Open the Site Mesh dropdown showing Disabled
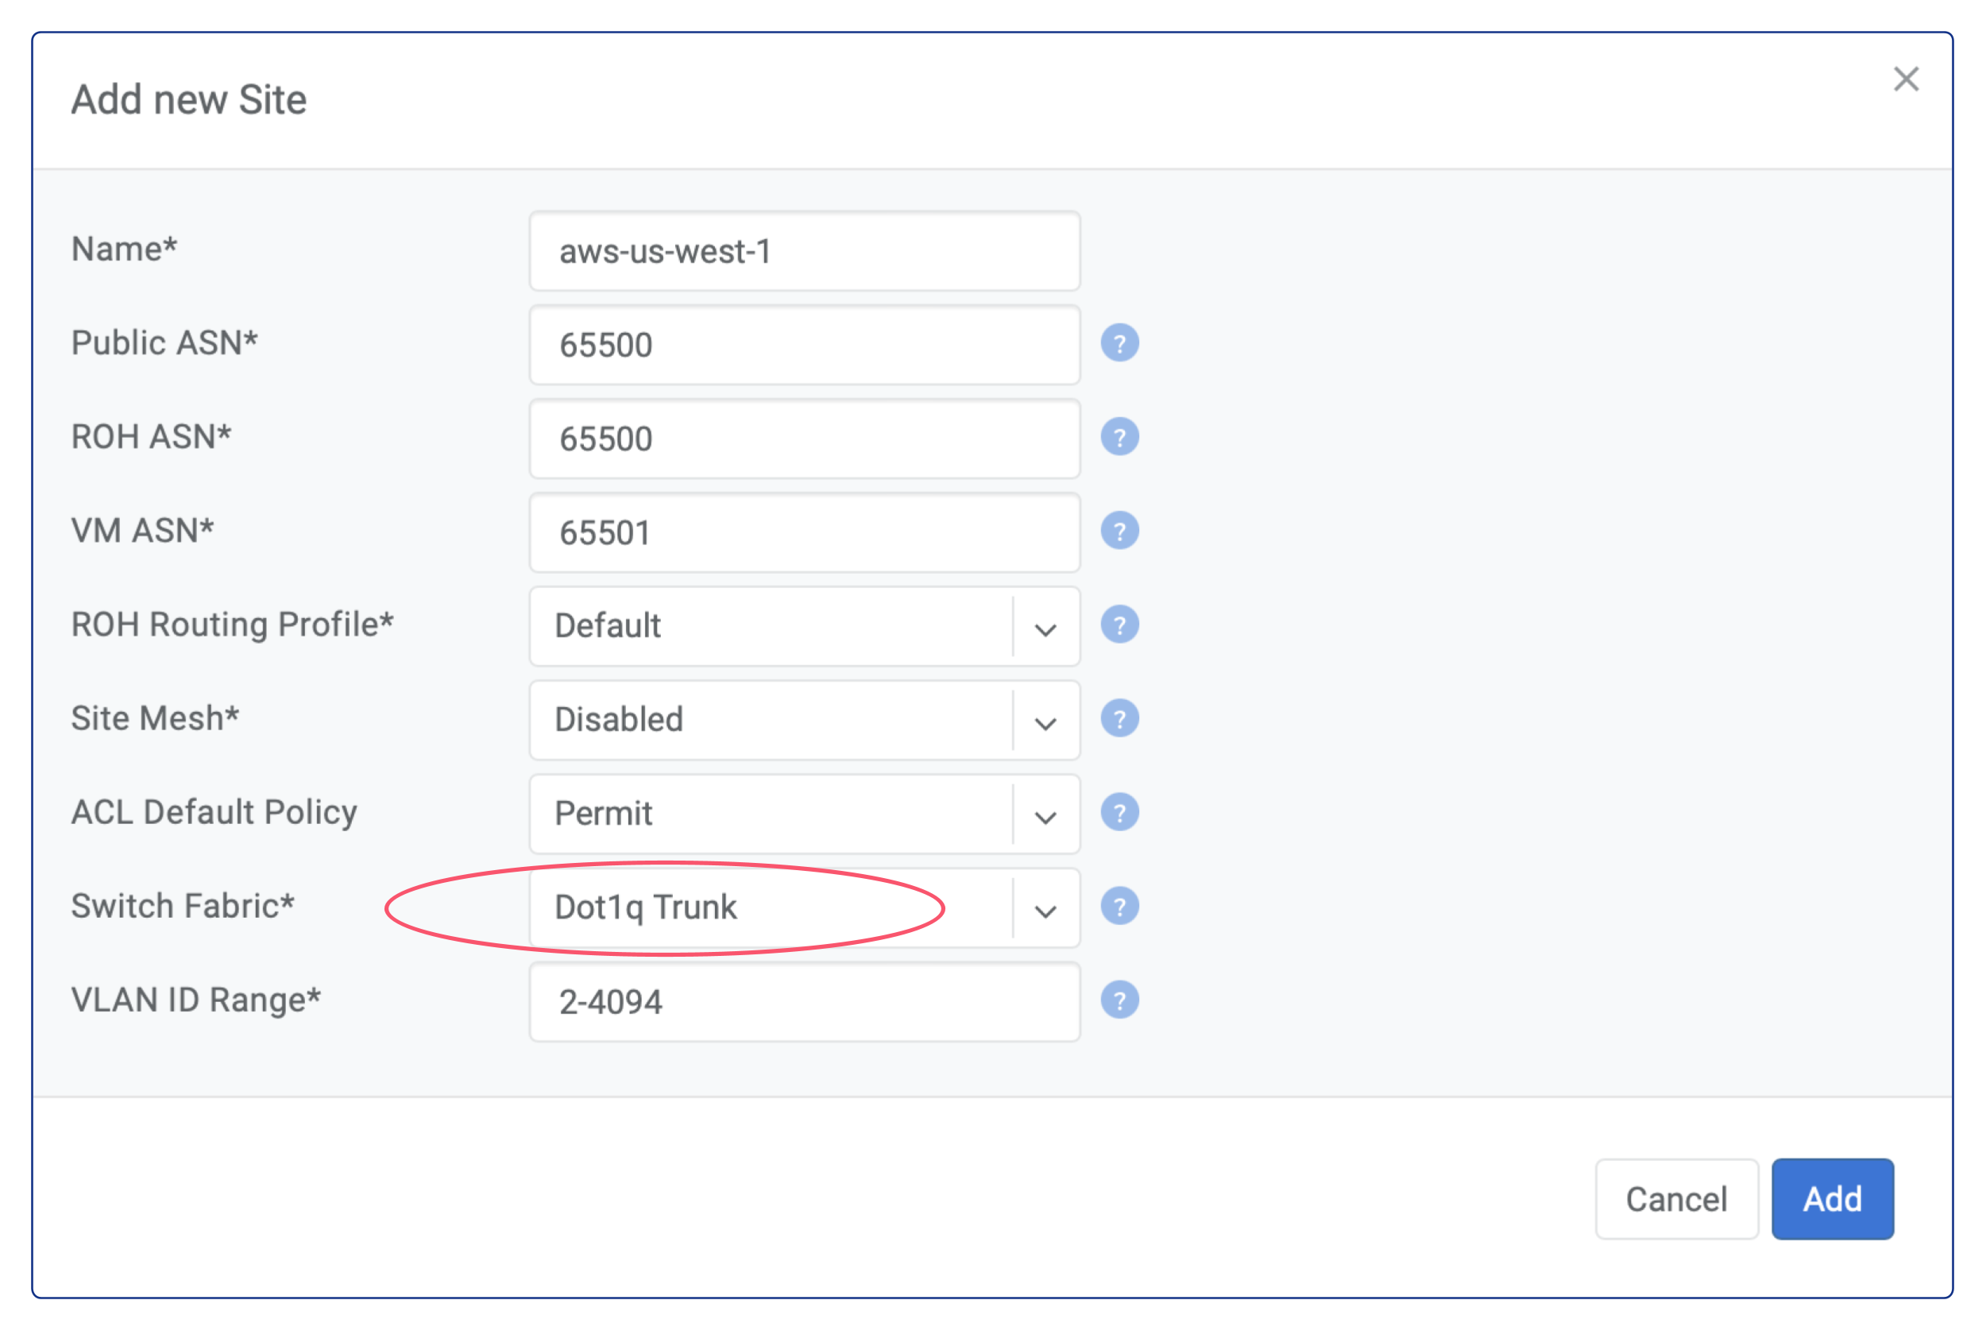Viewport: 1986px width, 1331px height. (x=1045, y=721)
